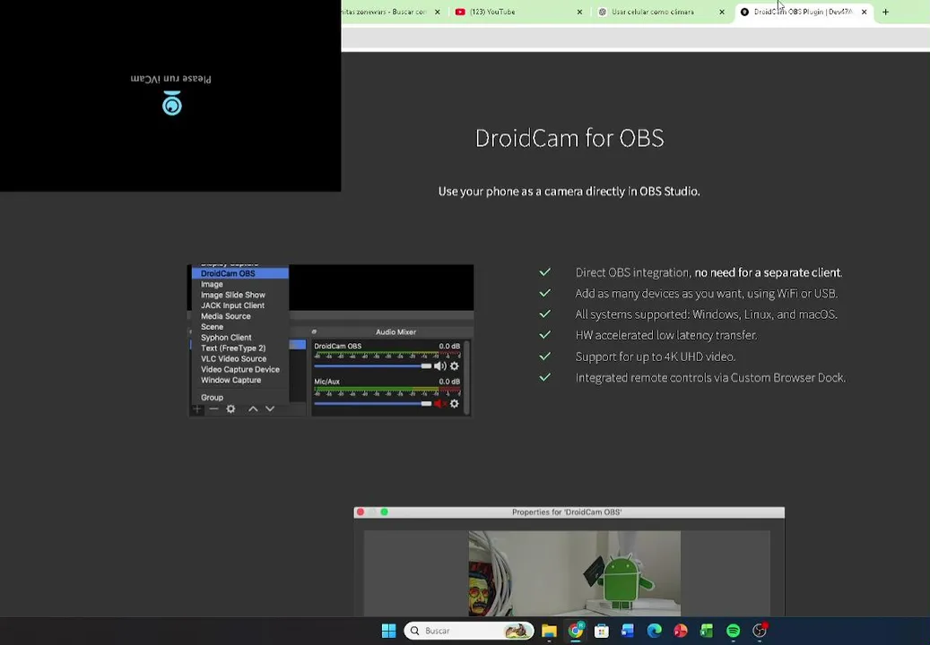The image size is (930, 645).
Task: Click 'Integrated remote controls' feature line
Action: coord(710,378)
